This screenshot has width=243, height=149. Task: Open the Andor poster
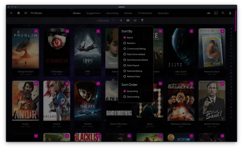tap(26, 101)
